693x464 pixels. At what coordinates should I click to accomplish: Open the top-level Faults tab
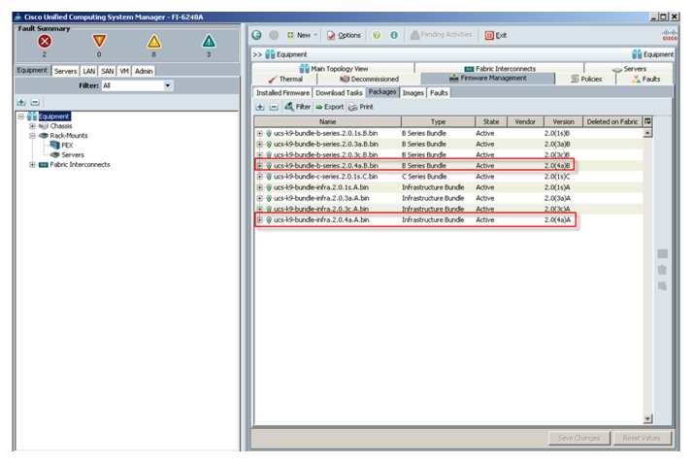[x=645, y=79]
